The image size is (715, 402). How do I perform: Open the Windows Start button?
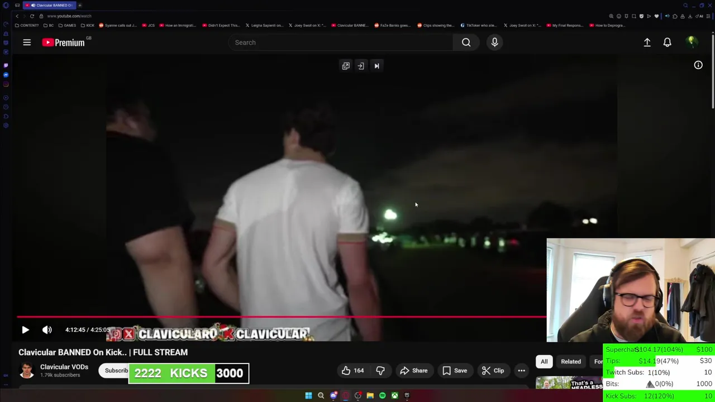[308, 396]
